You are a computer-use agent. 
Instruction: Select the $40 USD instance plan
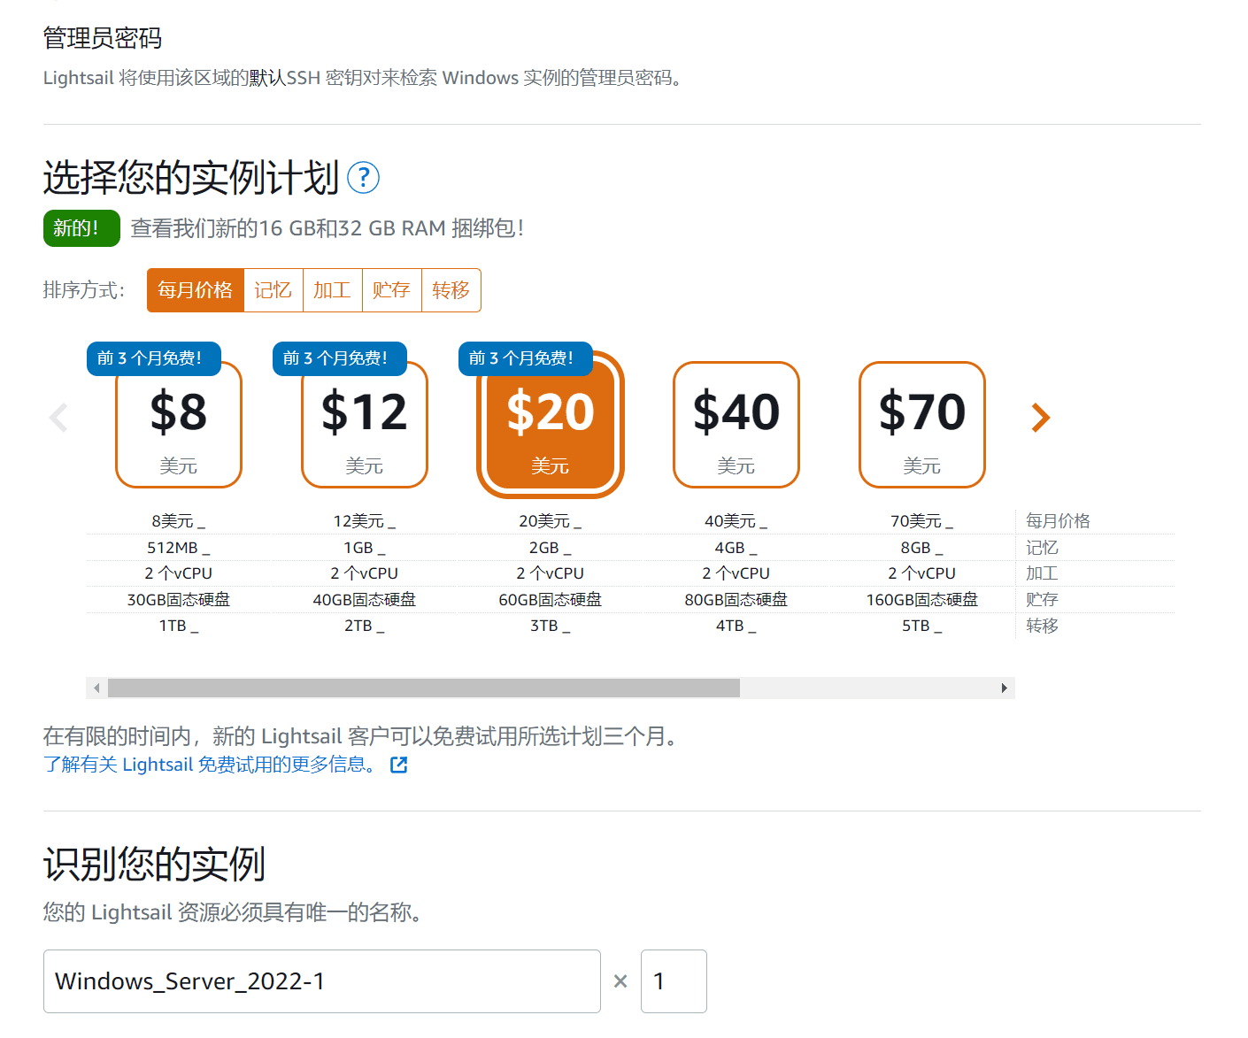tap(736, 425)
